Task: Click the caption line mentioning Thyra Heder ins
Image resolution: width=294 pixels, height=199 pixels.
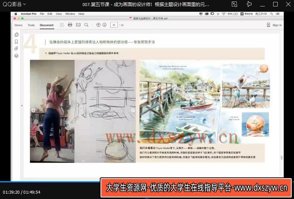Action: pos(83,53)
